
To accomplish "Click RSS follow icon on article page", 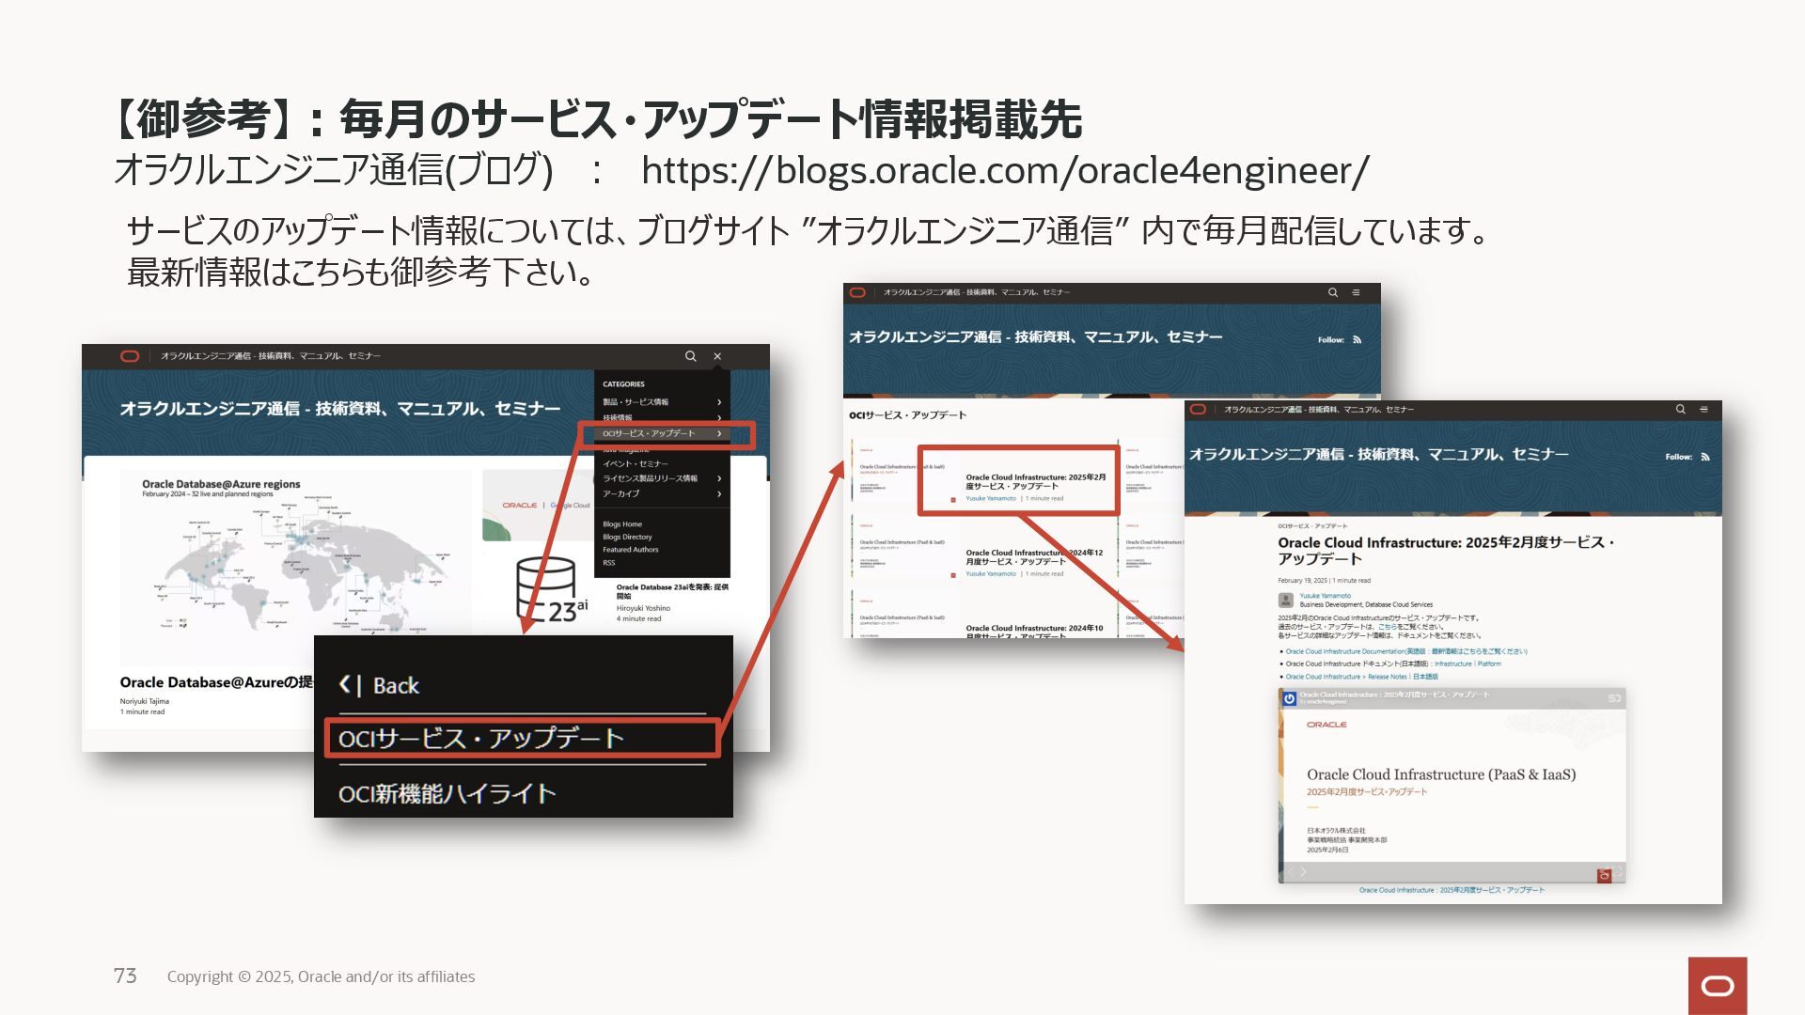I will coord(1705,457).
